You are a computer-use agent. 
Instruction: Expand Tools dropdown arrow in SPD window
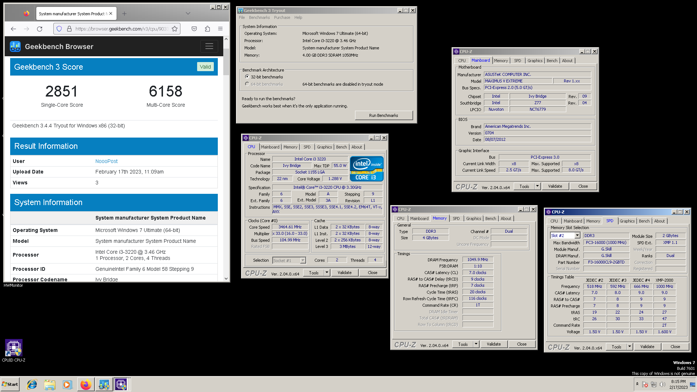629,347
